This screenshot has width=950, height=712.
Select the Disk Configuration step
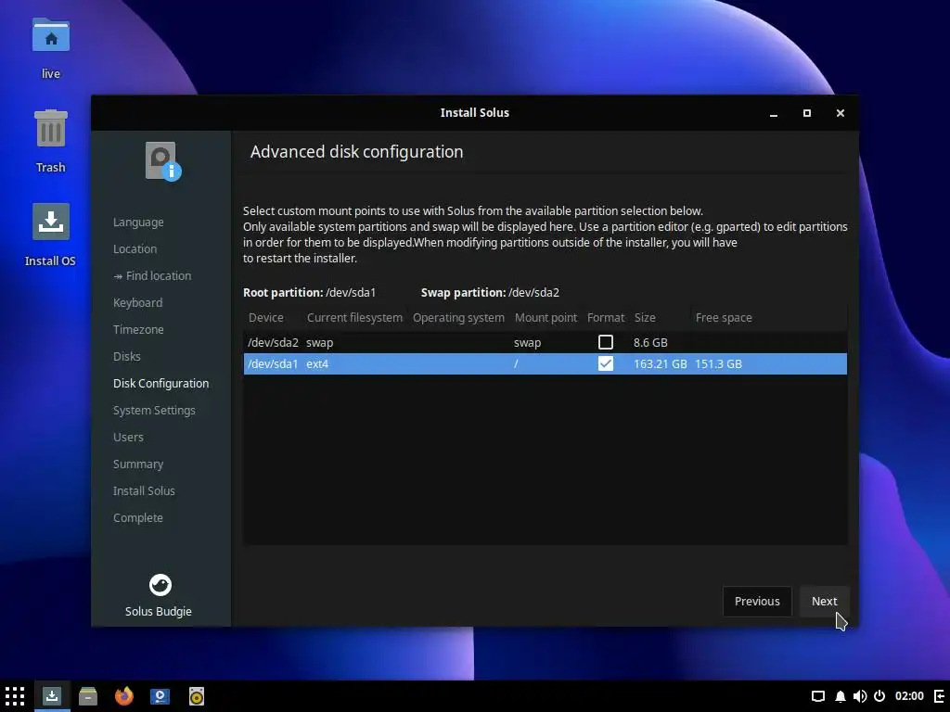tap(160, 383)
